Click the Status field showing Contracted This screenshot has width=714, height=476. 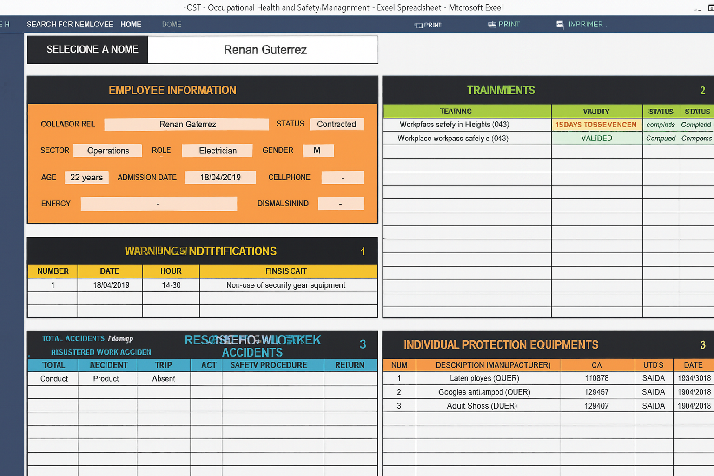(x=337, y=124)
